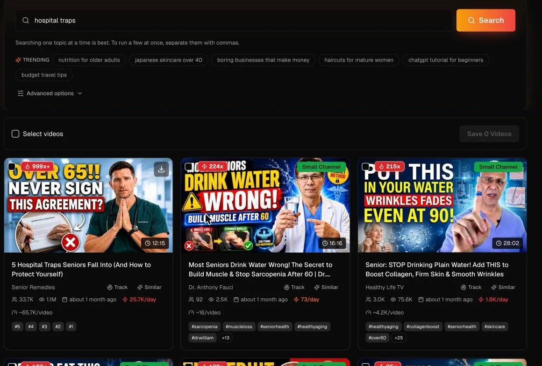Click the 999x+ flame badge
Viewport: 542px width, 366px height.
pyautogui.click(x=37, y=166)
